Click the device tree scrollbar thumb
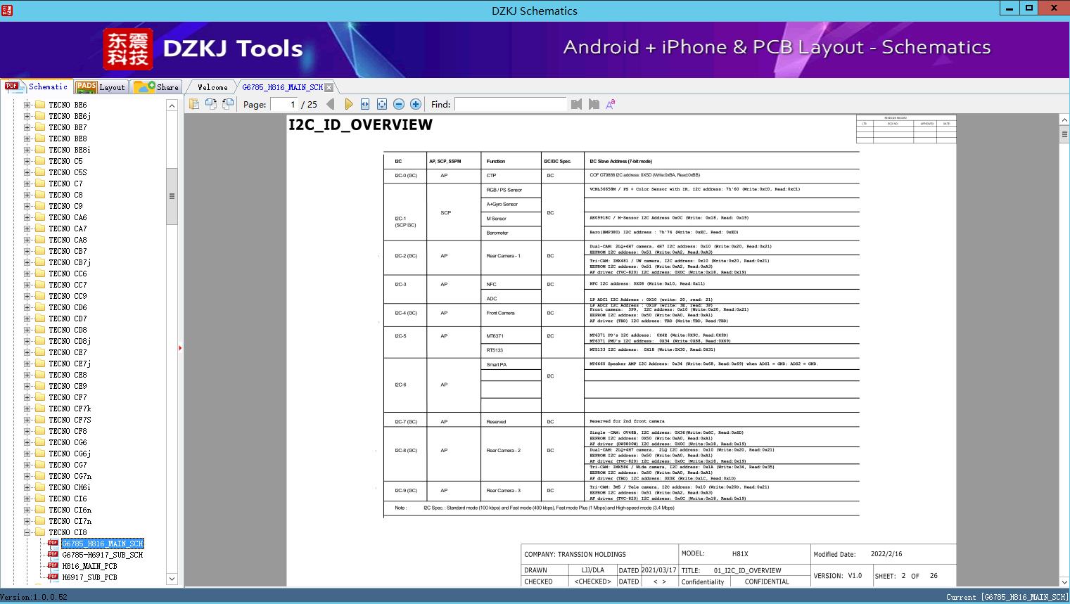The image size is (1070, 604). (x=172, y=196)
